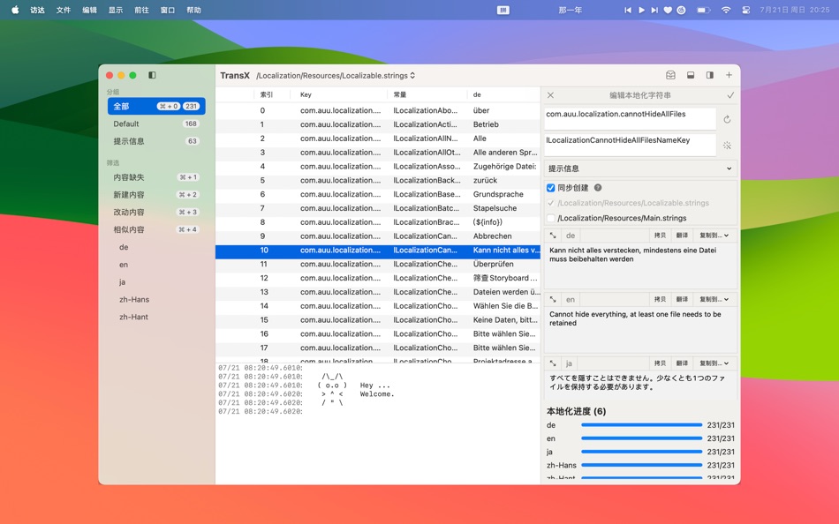Enable the 同步创建 checkbox
839x524 pixels.
[x=550, y=186]
